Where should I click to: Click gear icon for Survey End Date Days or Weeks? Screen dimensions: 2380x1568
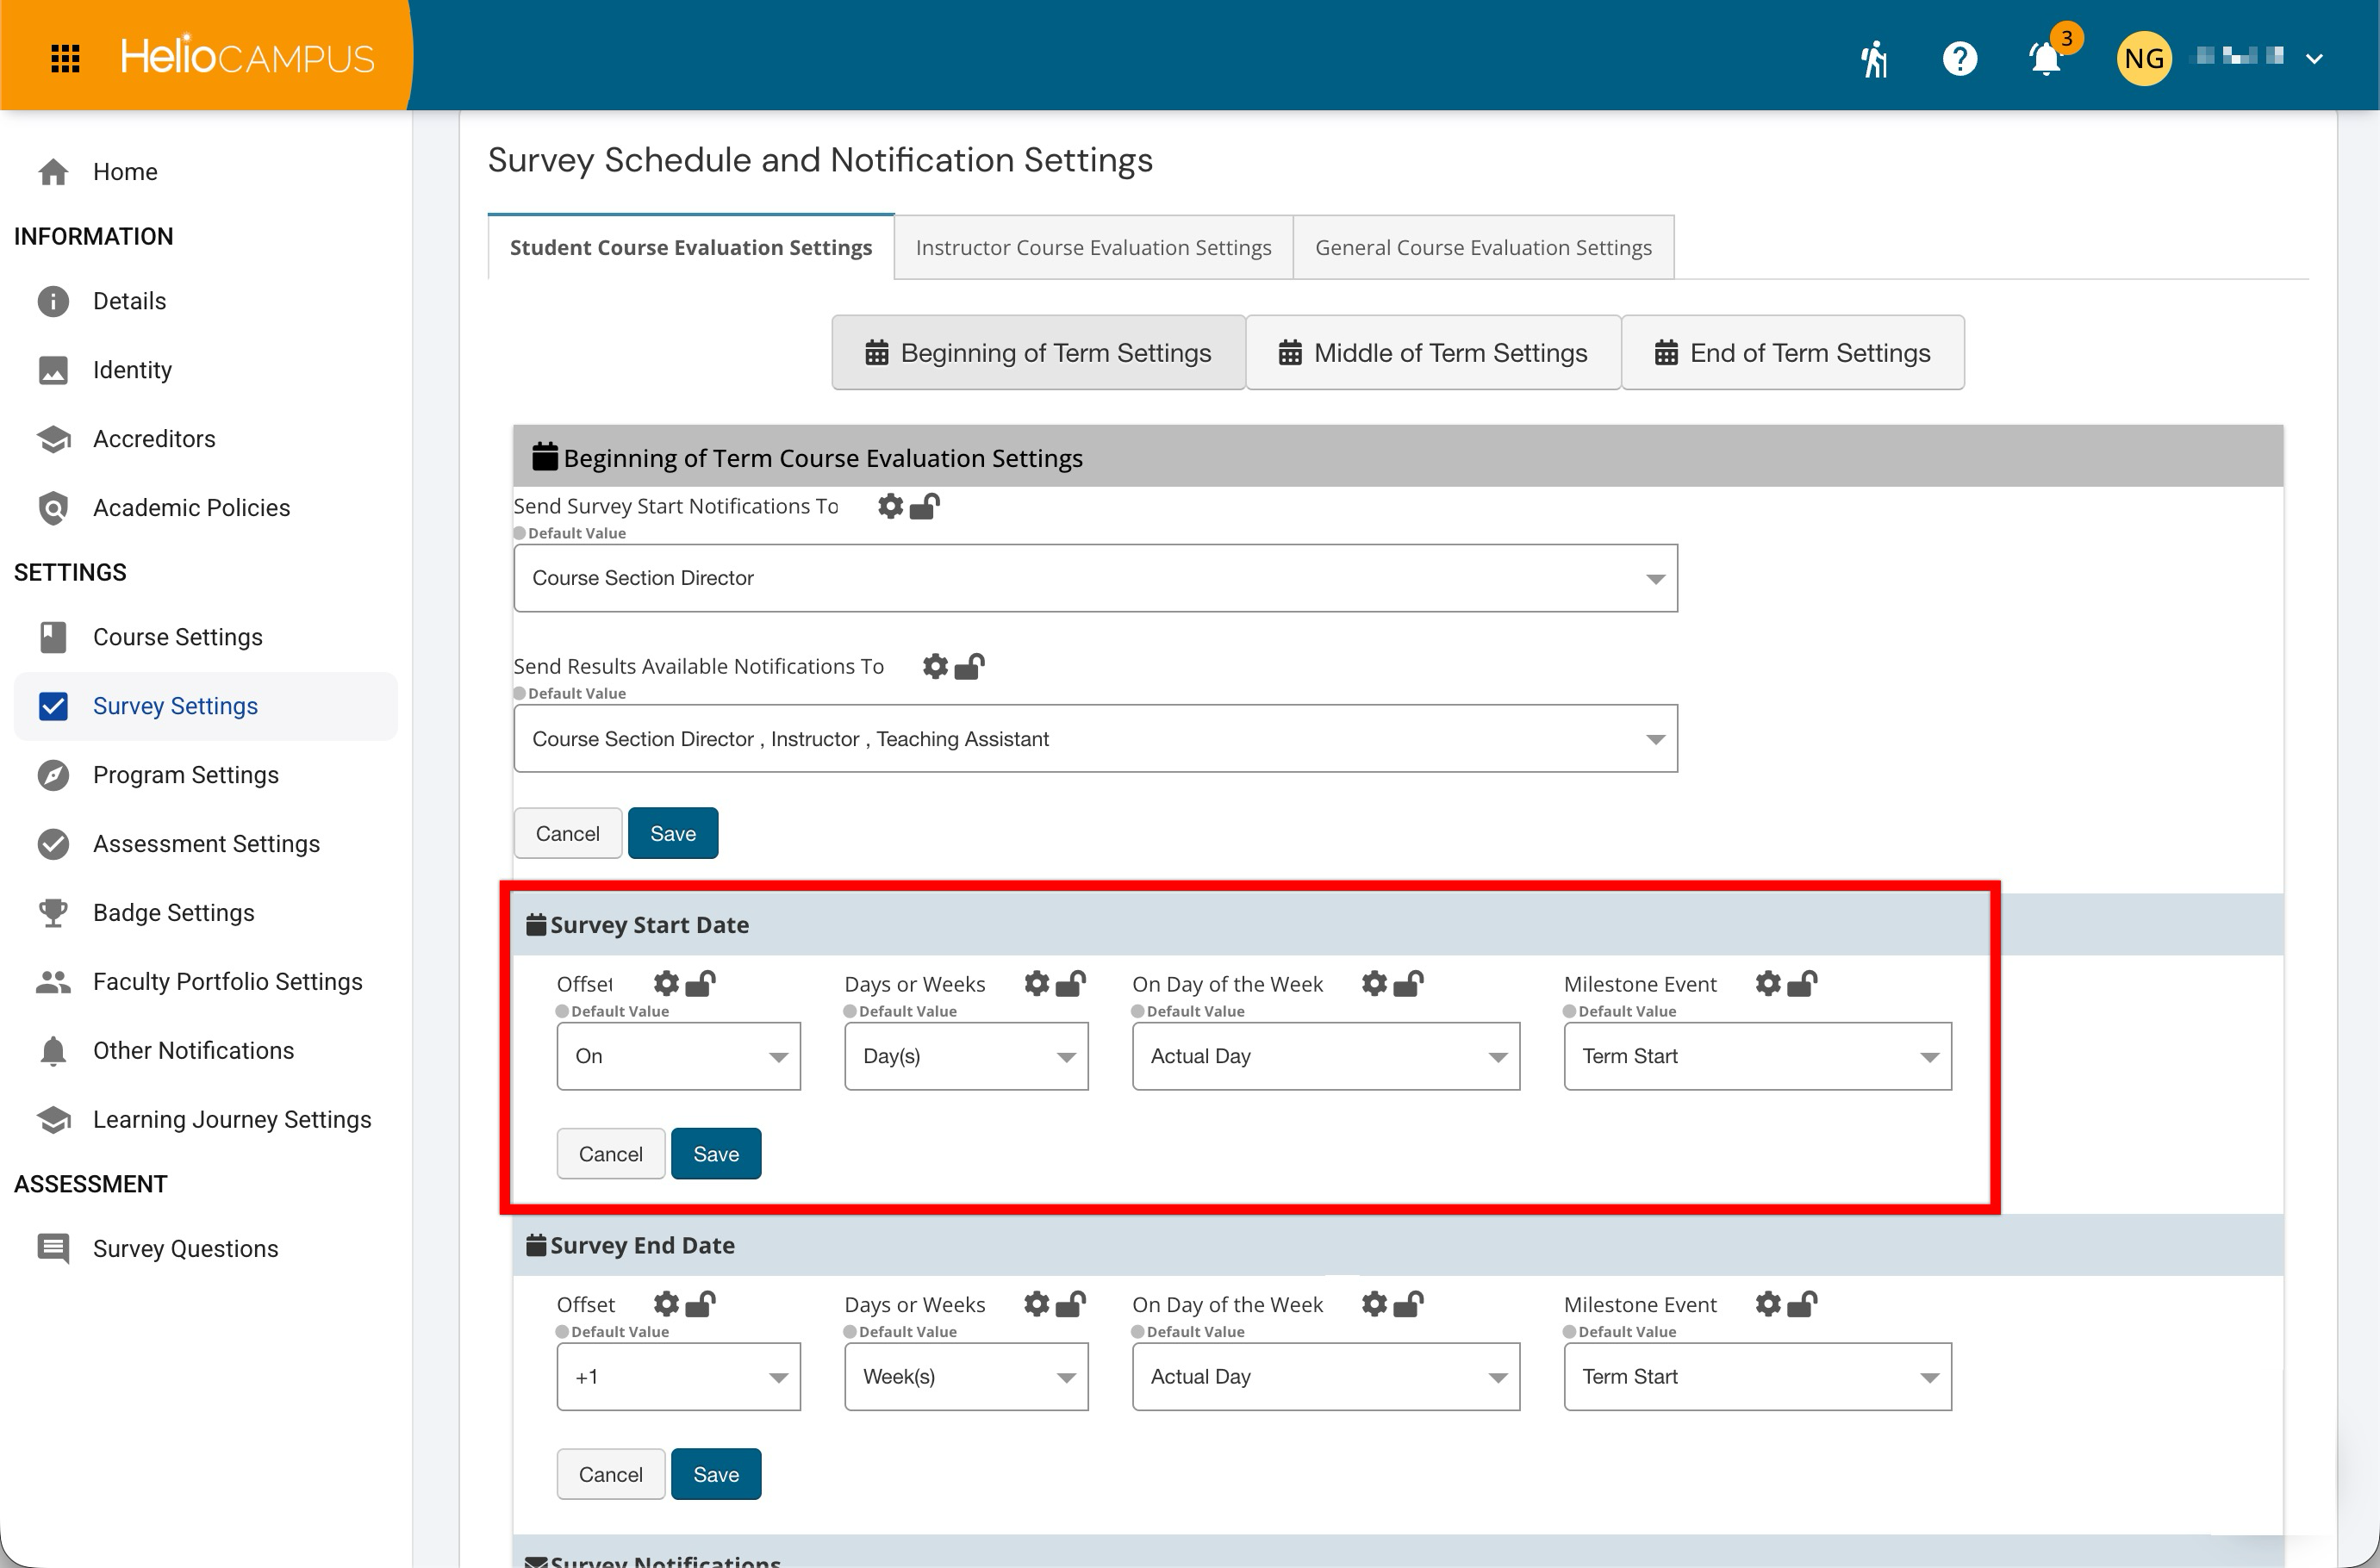1037,1304
